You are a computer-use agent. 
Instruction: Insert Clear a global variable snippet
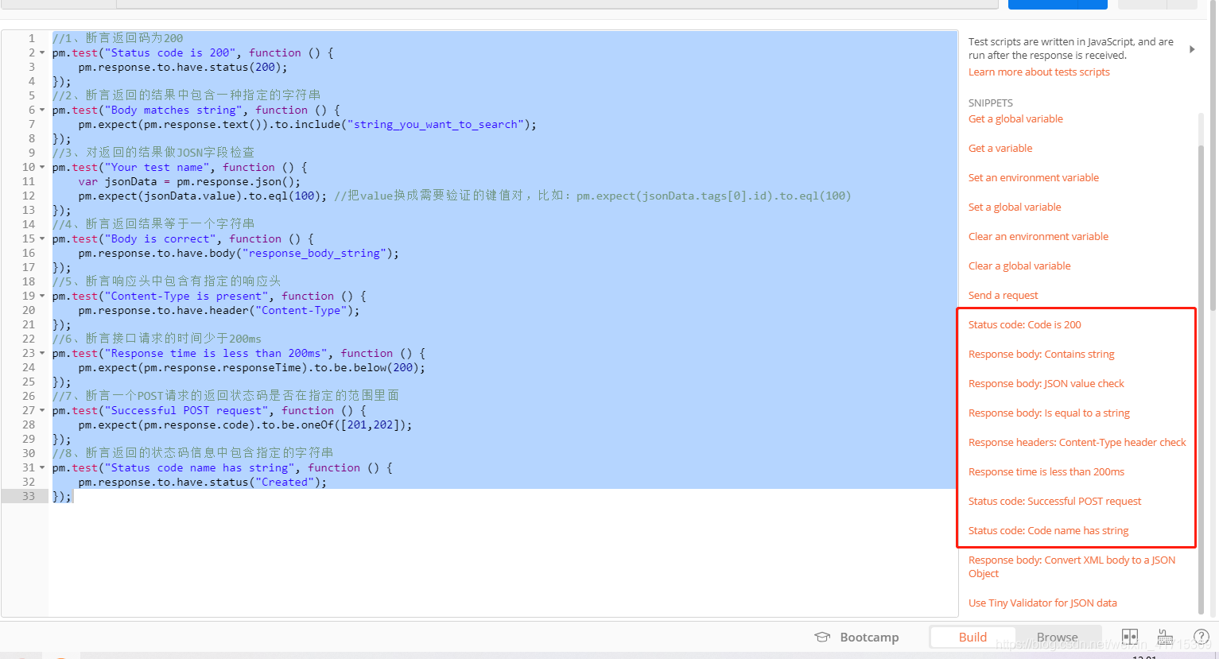click(x=1019, y=266)
